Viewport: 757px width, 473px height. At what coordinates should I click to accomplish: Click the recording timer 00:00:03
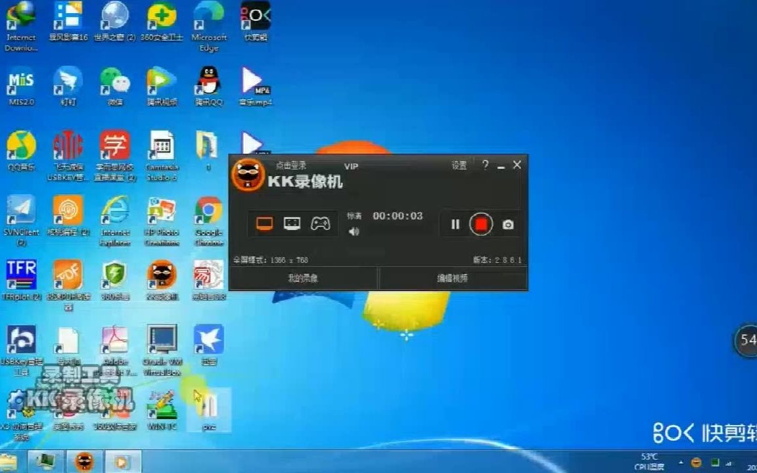[398, 215]
